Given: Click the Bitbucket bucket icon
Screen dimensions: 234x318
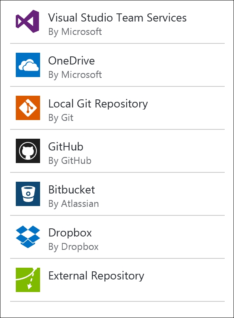Looking at the screenshot, I should click(x=28, y=194).
